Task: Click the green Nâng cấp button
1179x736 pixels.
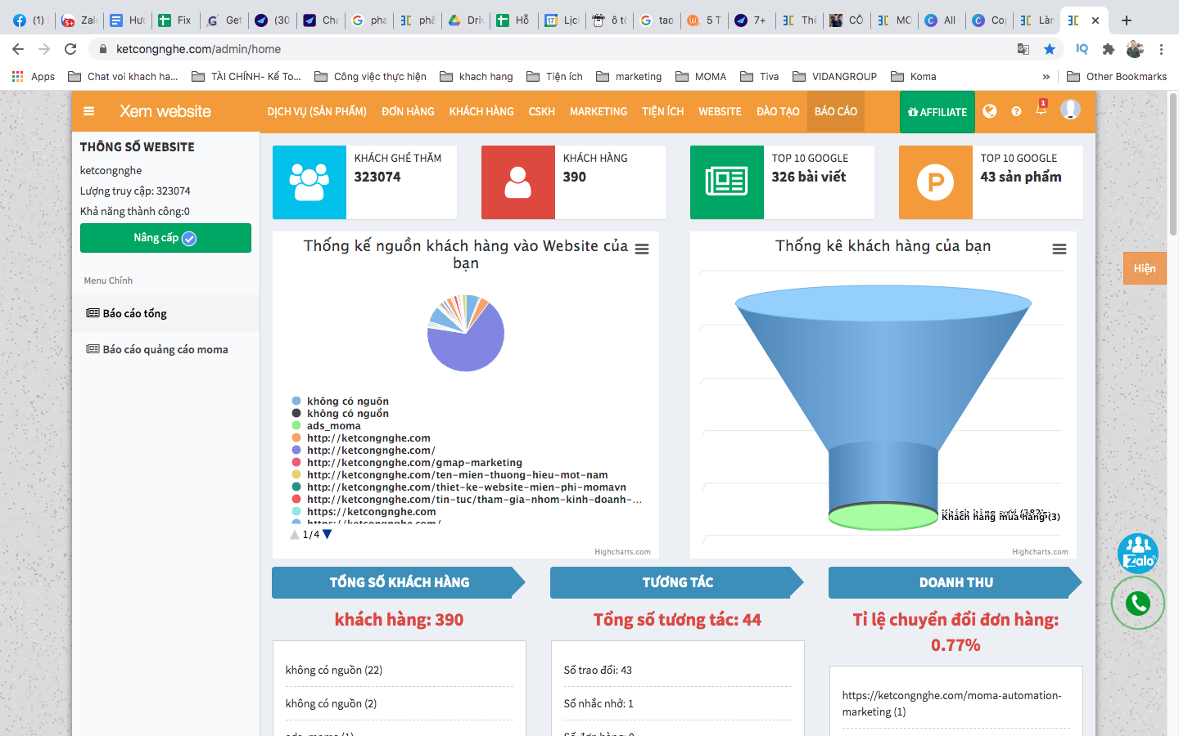Action: coord(165,238)
